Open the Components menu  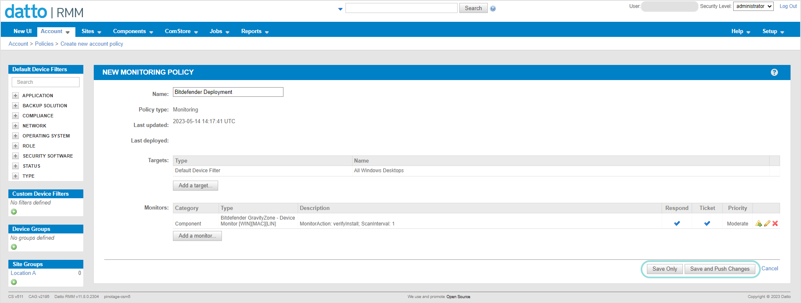133,31
